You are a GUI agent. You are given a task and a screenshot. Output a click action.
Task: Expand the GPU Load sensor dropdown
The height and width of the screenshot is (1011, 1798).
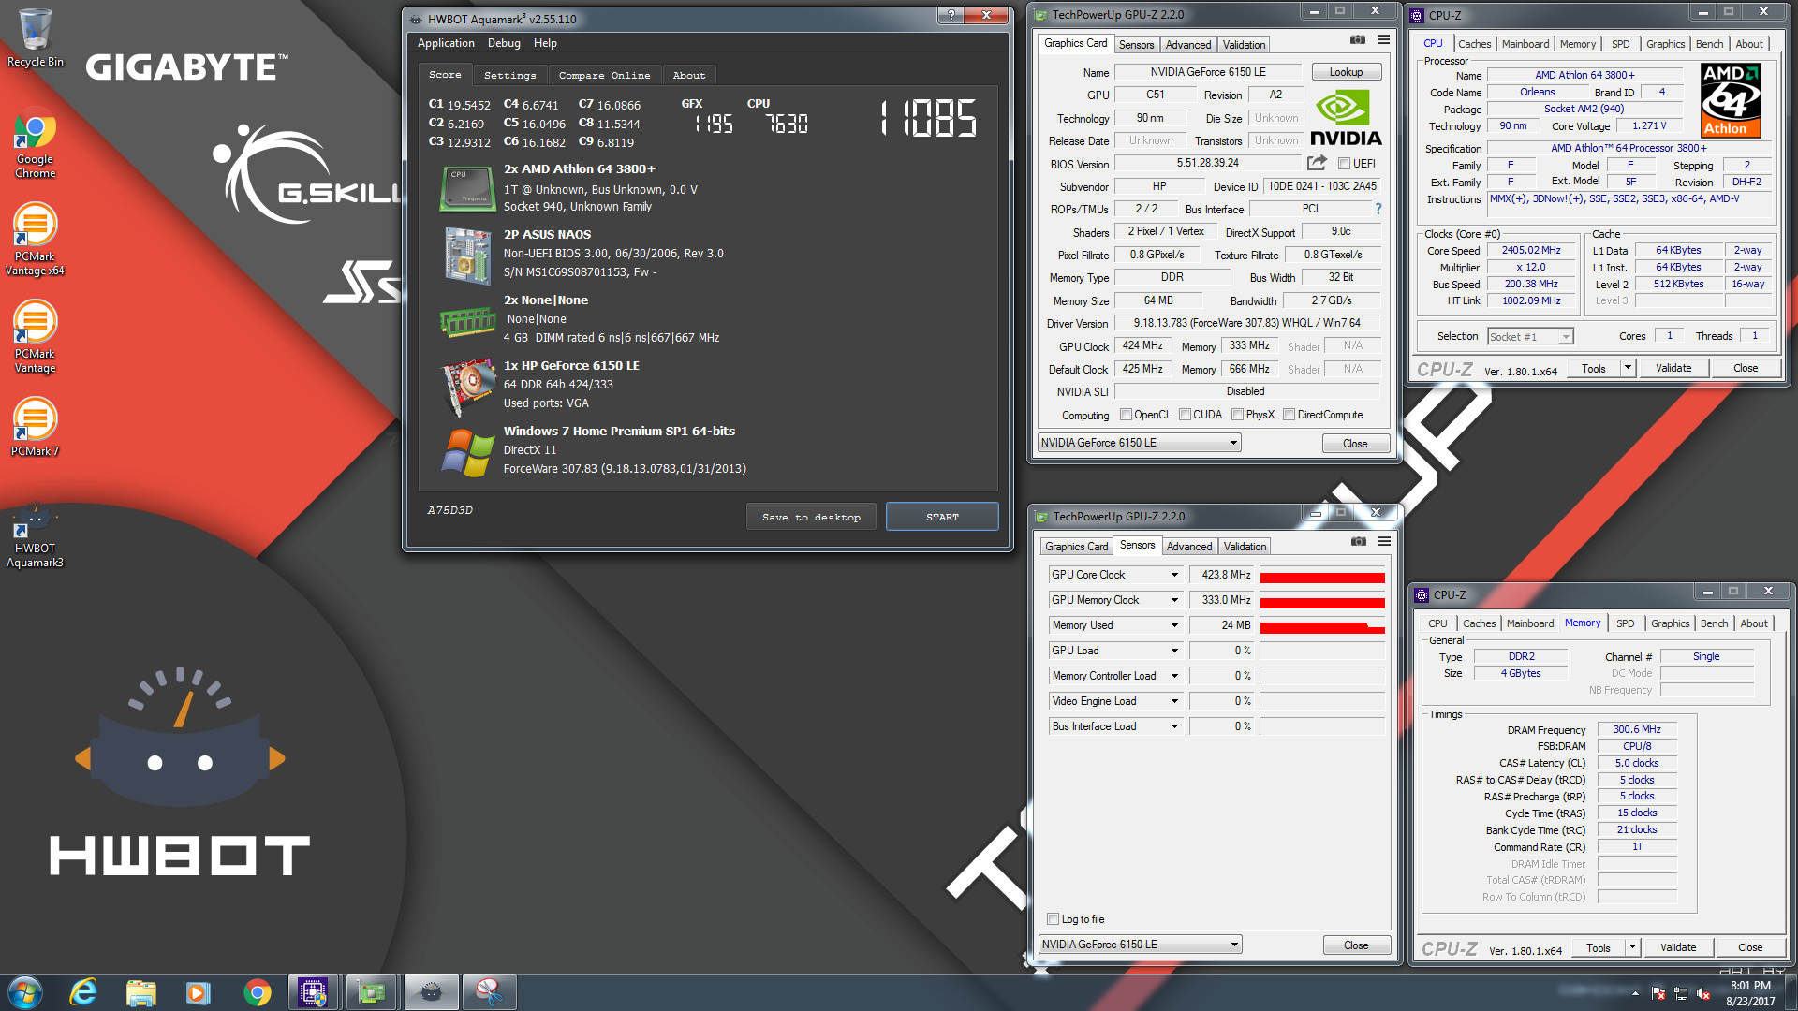[x=1174, y=651]
